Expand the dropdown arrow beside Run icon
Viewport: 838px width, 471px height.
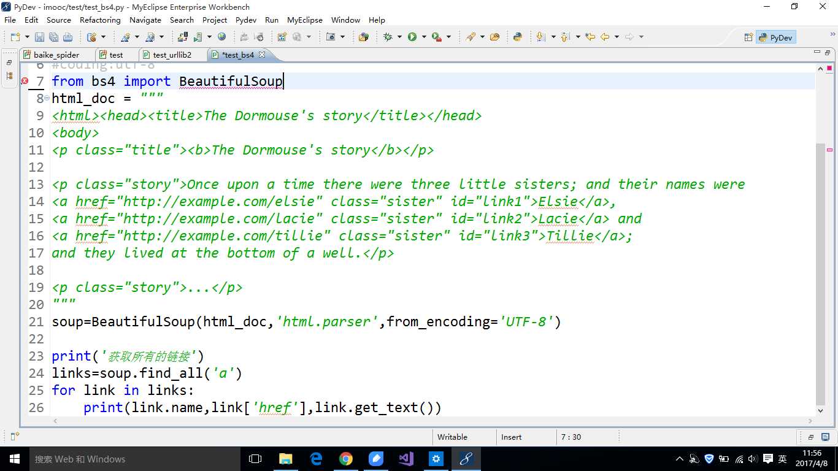click(x=424, y=37)
